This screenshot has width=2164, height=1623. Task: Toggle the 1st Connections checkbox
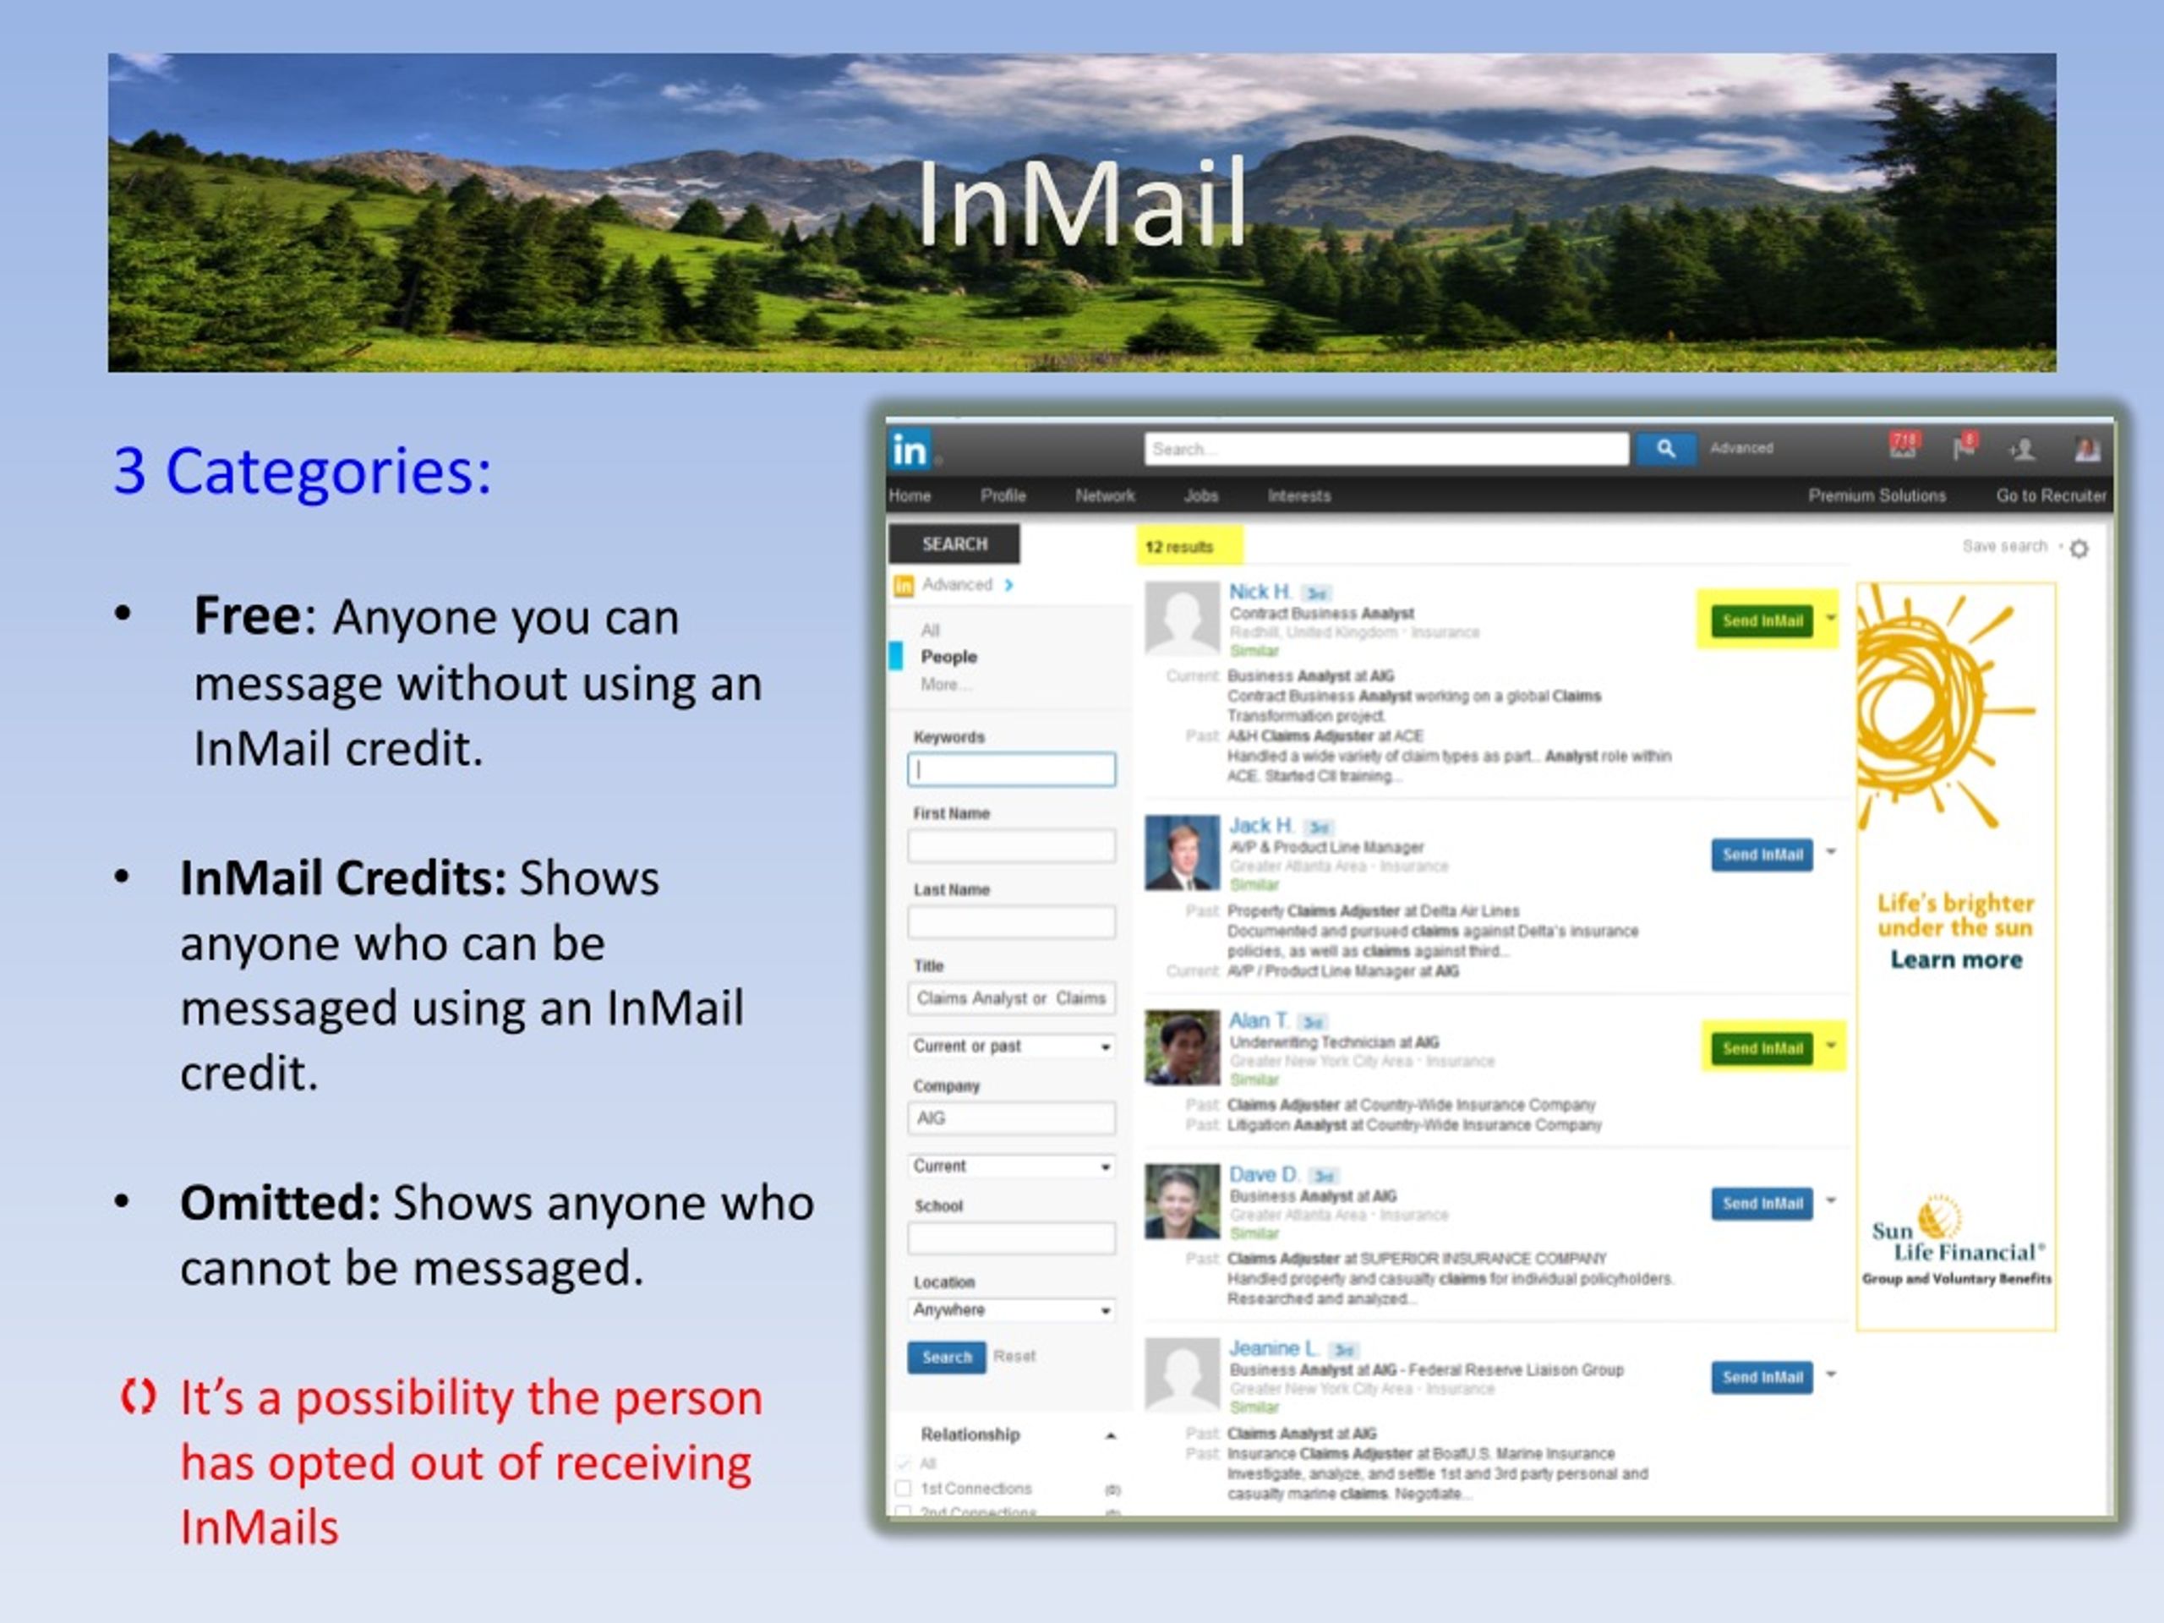pyautogui.click(x=904, y=1488)
